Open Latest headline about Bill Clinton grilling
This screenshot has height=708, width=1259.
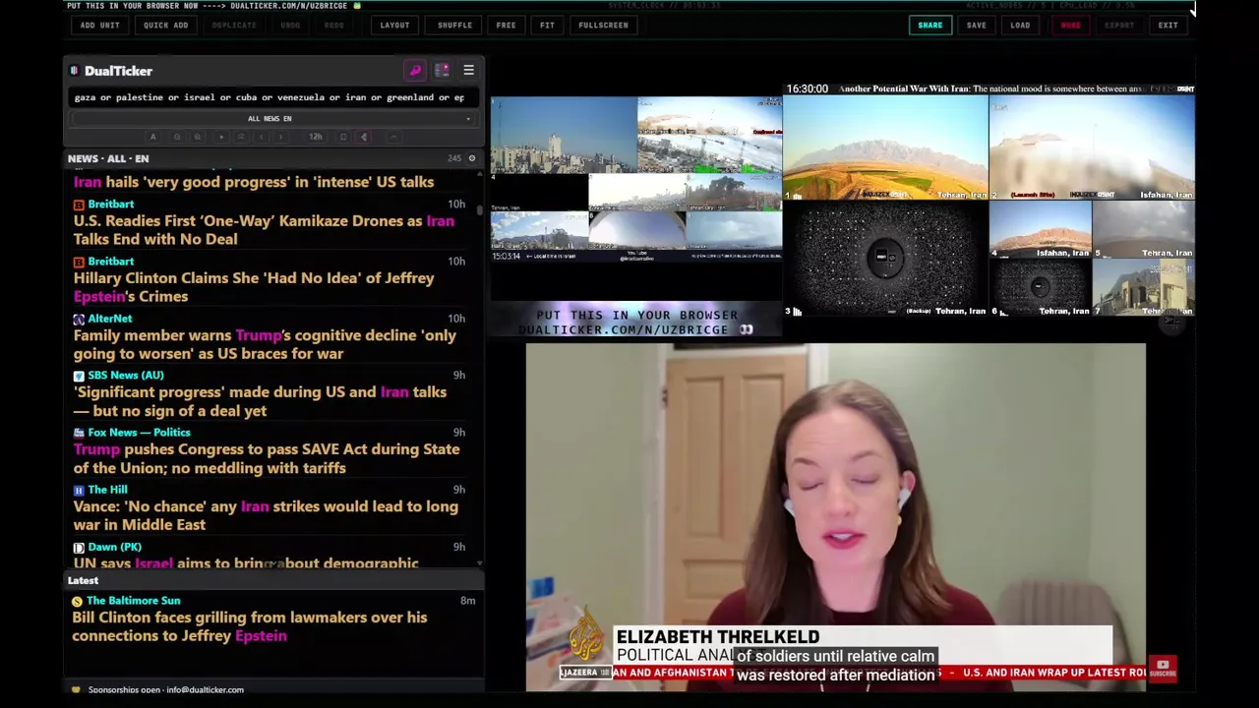coord(250,626)
